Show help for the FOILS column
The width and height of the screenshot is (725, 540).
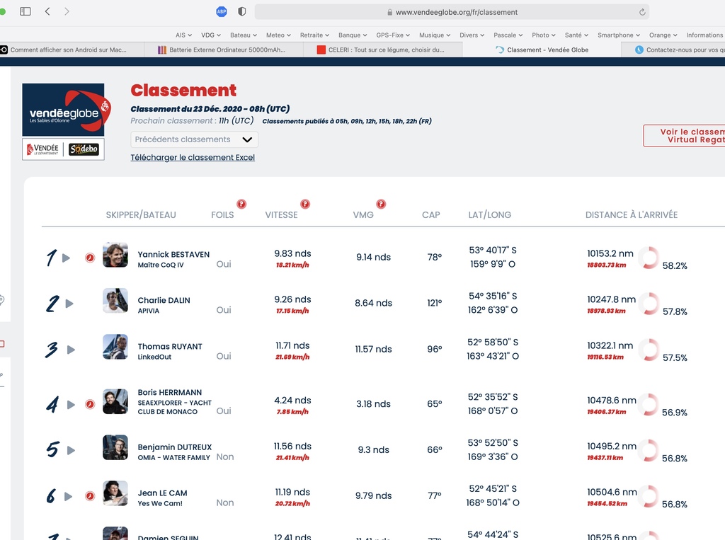241,204
